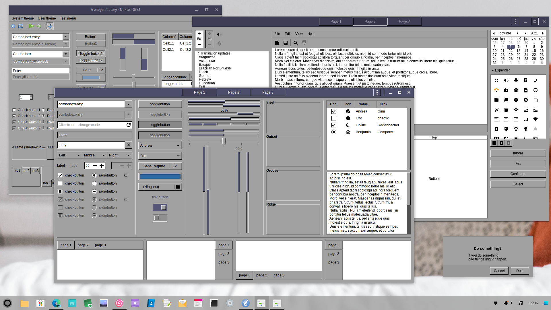Click the refresh icon in Gtk2 toolbar
This screenshot has width=551, height=310.
[21, 26]
